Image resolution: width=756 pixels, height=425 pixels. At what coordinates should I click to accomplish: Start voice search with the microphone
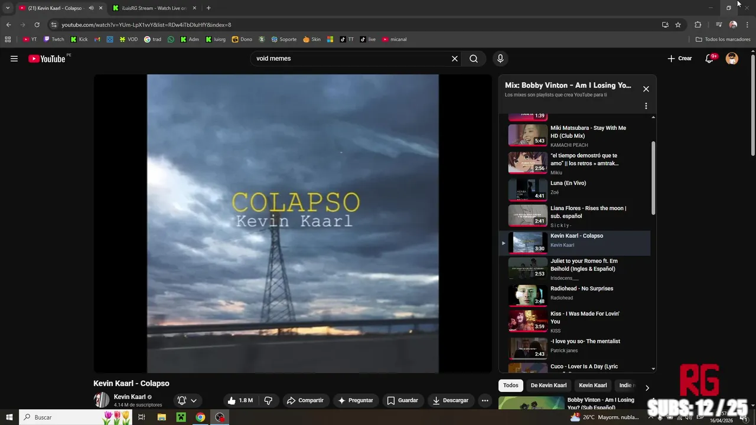500,58
